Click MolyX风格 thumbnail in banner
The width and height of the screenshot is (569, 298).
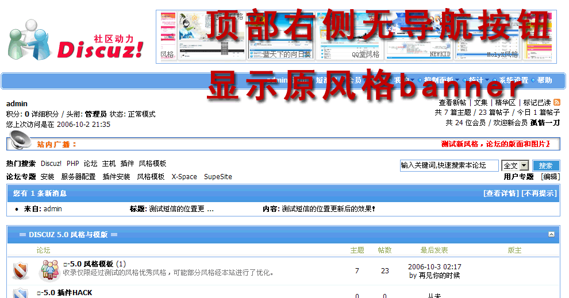tap(487, 36)
